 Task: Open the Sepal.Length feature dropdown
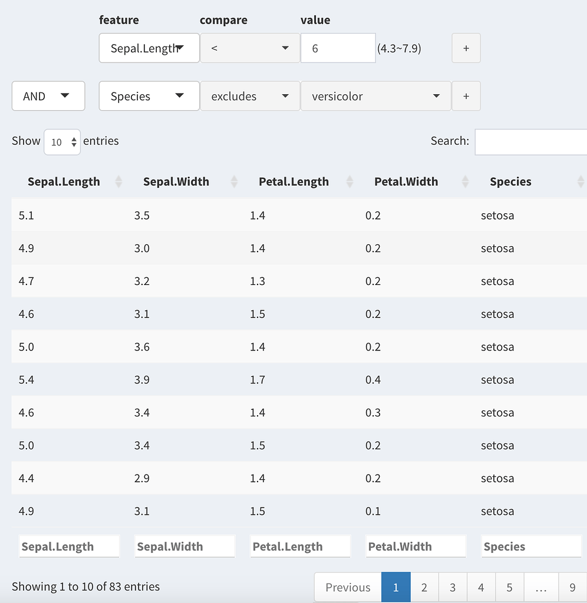(x=149, y=48)
